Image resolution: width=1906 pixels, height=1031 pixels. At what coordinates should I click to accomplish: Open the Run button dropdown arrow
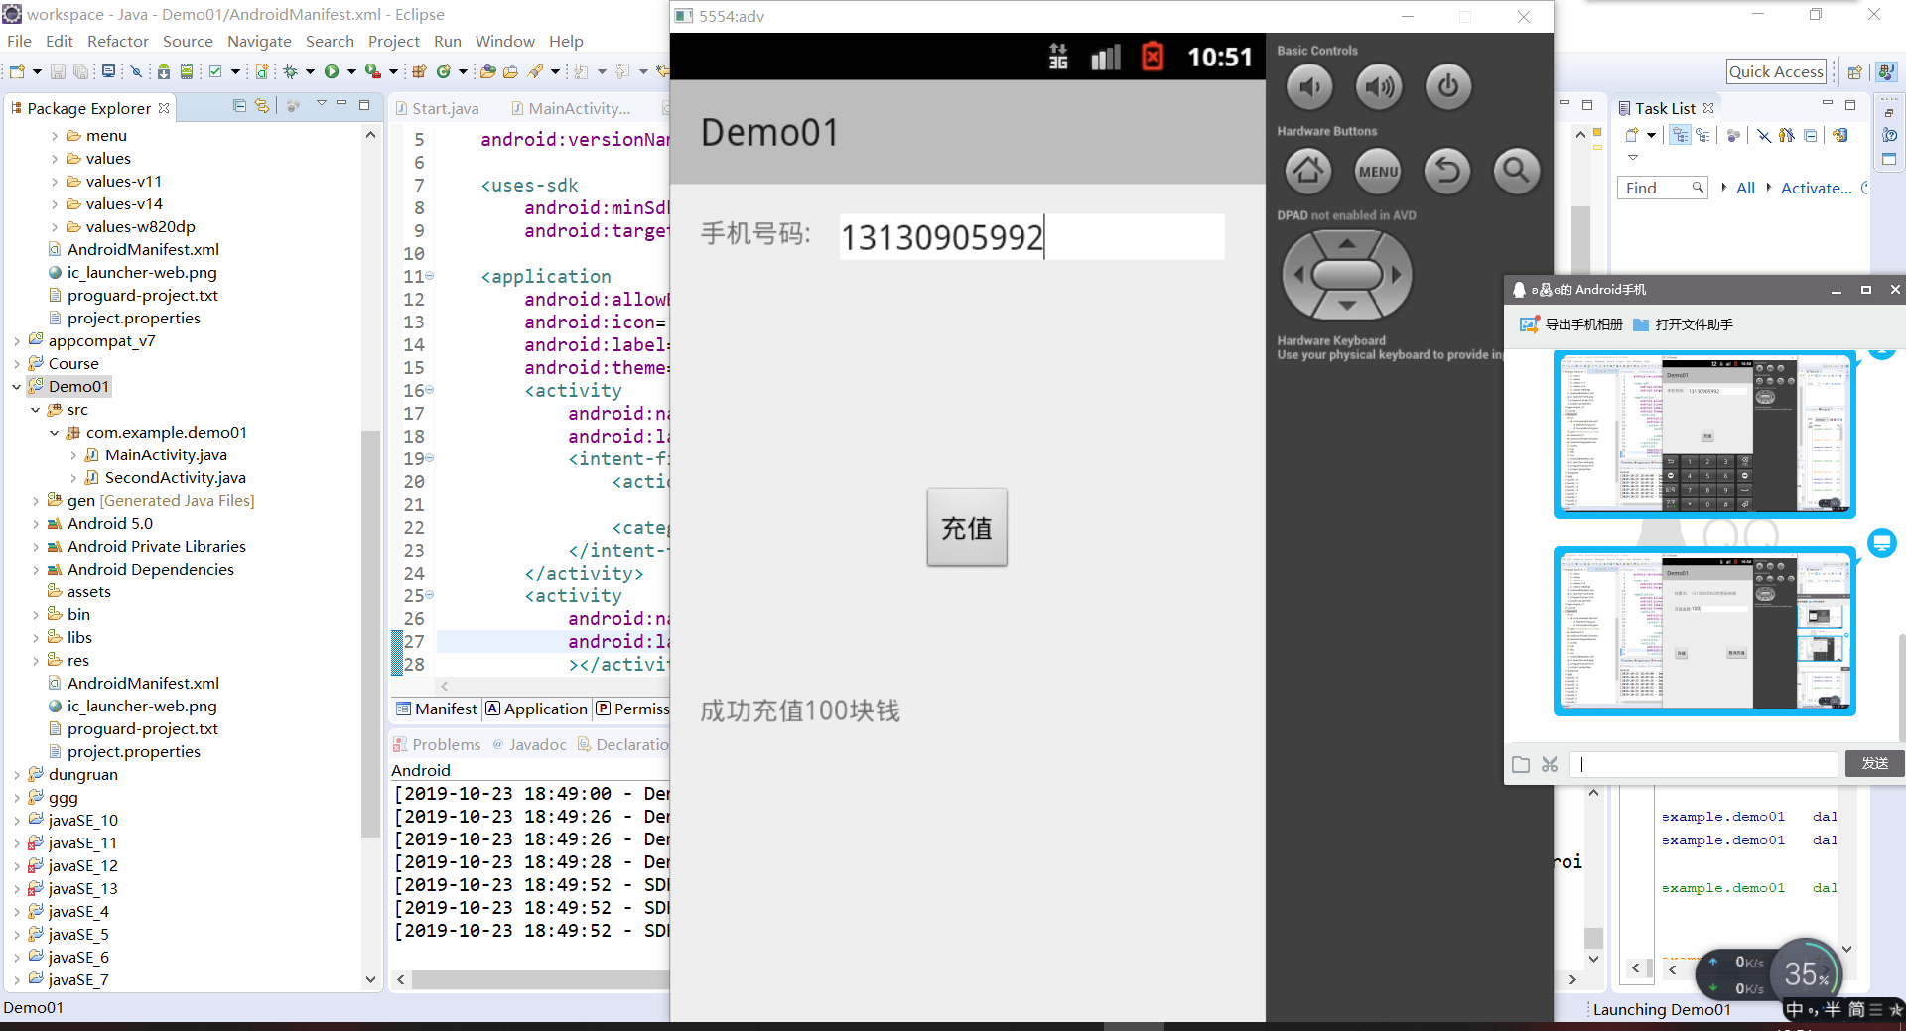coord(350,71)
